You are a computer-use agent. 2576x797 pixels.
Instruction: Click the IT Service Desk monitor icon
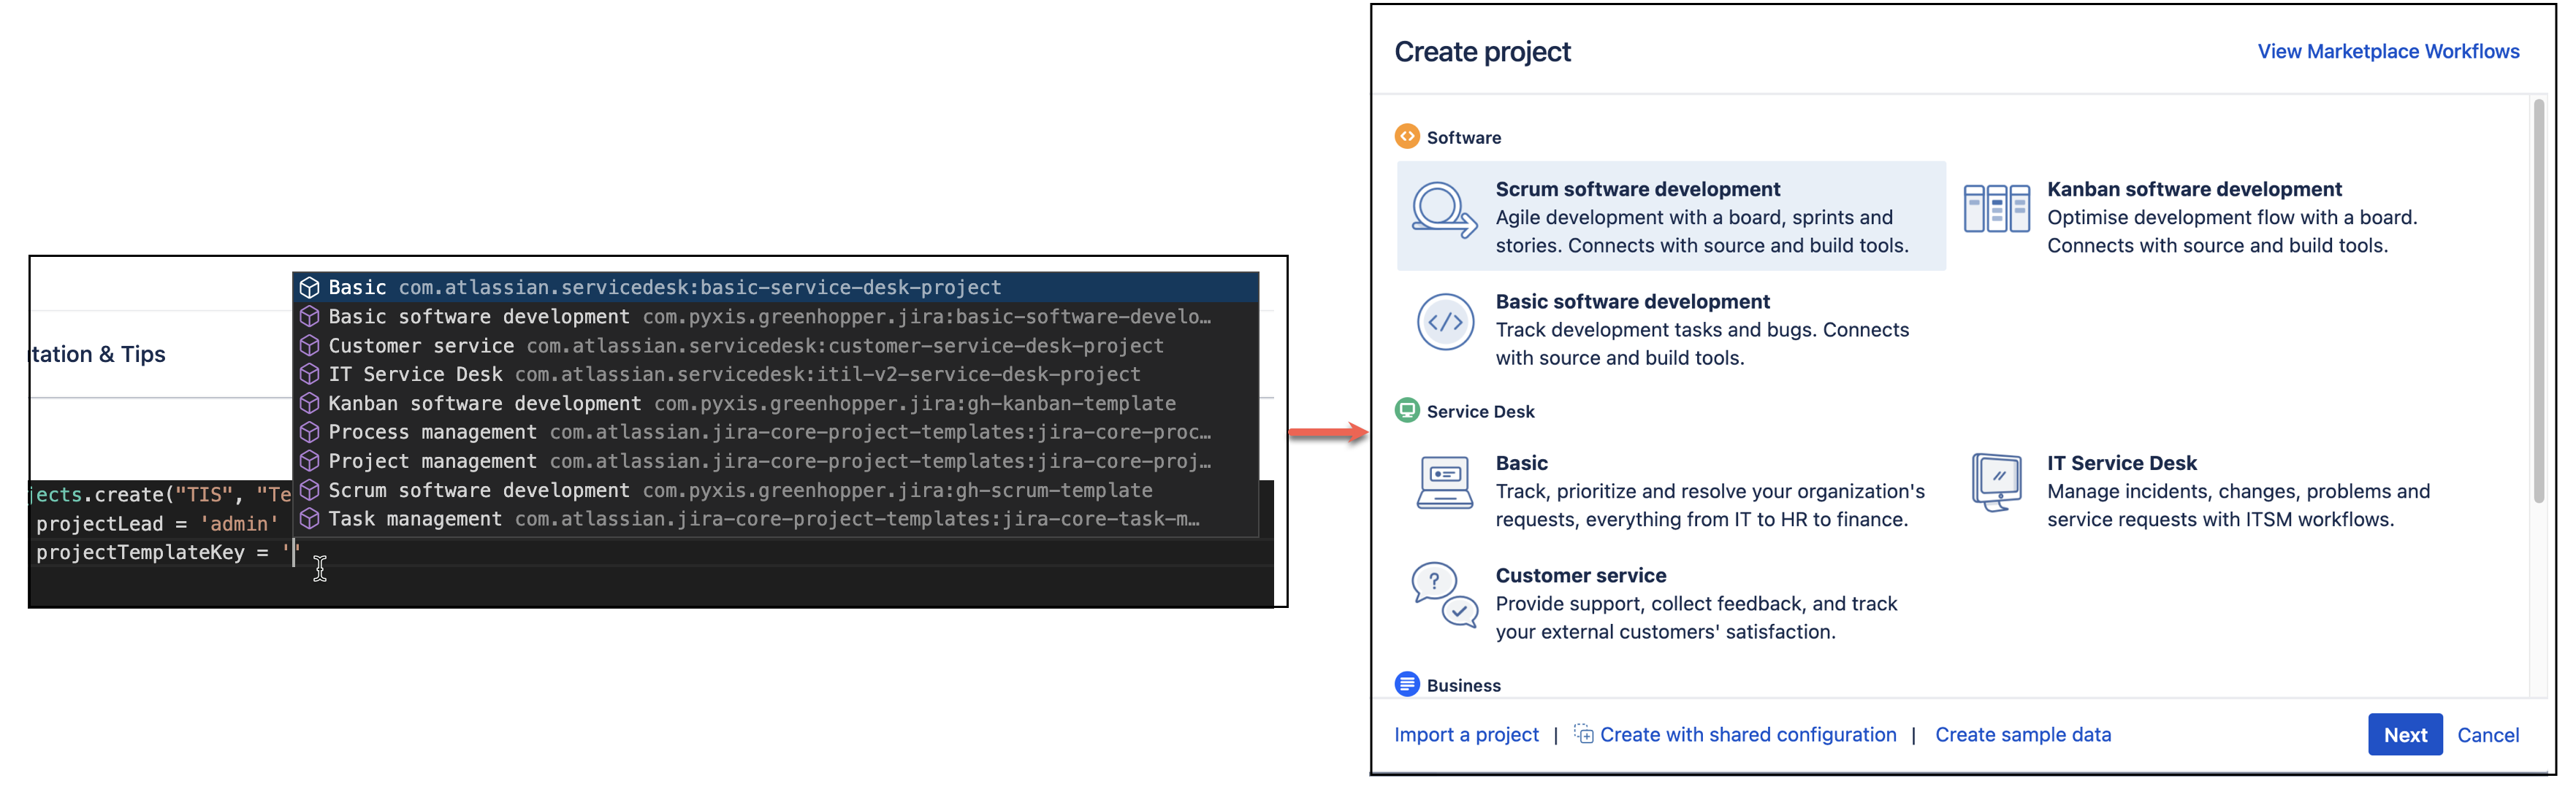pos(1997,482)
